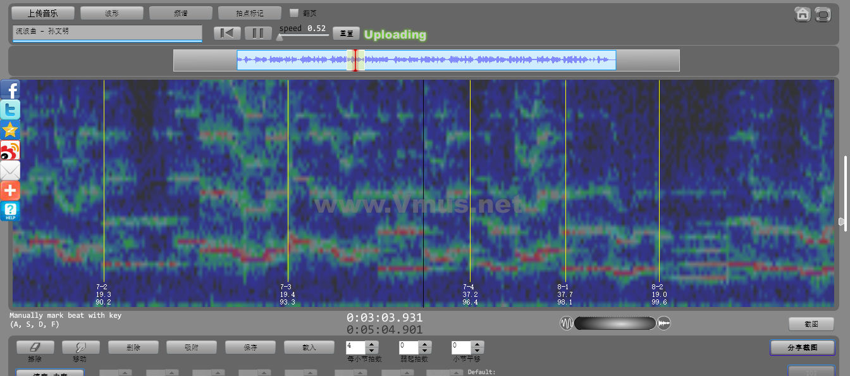The image size is (850, 376).
Task: Click the speed slider handle
Action: 280,38
